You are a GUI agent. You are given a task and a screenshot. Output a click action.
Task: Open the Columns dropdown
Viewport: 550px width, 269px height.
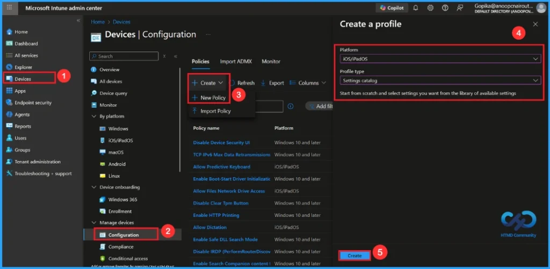click(x=308, y=83)
